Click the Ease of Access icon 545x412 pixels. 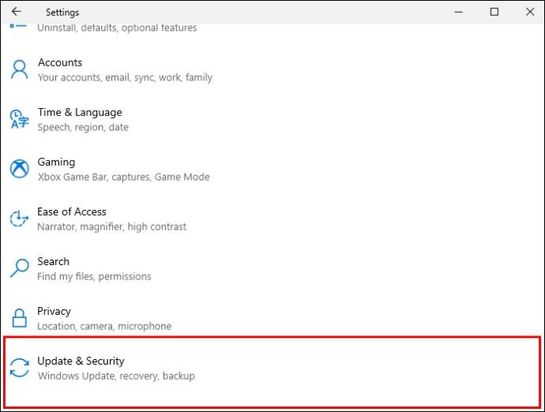20,219
